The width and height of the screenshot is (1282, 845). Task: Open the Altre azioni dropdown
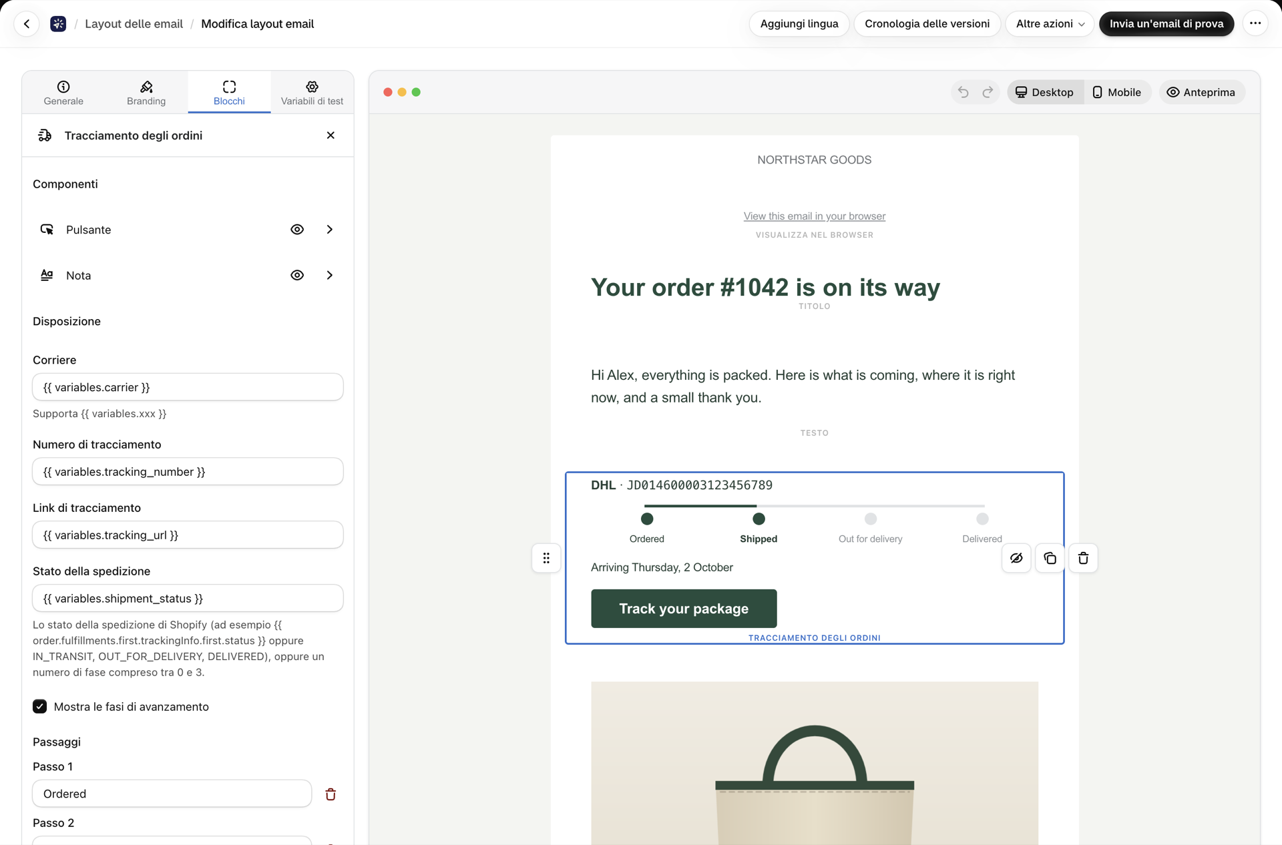pos(1050,24)
